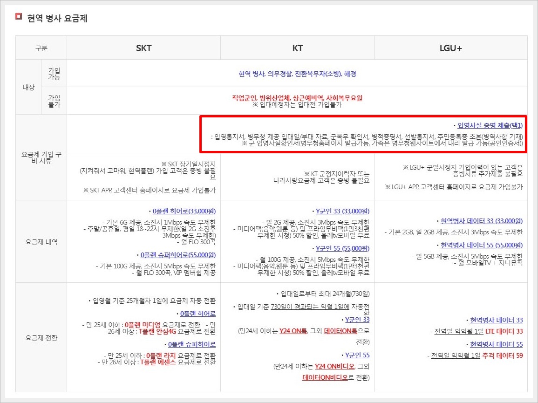The height and width of the screenshot is (403, 538).
Task: Open the 0플랜 슈퍼히어로(55,000원) plan link
Action: (x=178, y=255)
